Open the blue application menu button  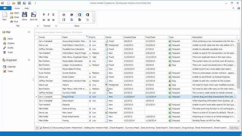6,8
